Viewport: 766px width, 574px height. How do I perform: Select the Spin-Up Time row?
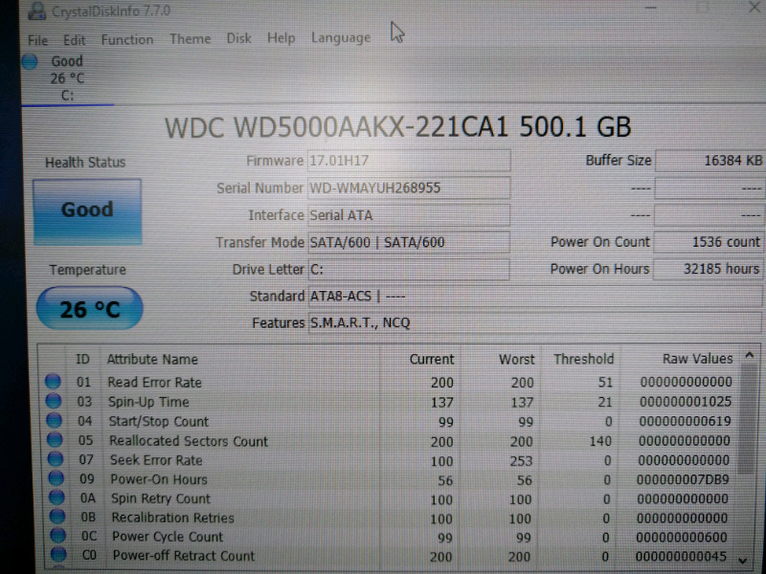point(390,402)
